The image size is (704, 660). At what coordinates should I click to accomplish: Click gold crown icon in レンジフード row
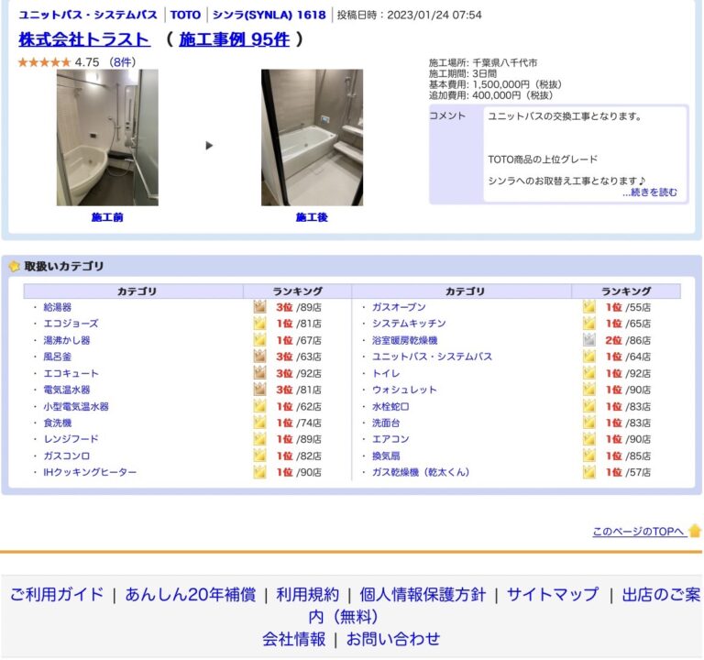[x=260, y=439]
